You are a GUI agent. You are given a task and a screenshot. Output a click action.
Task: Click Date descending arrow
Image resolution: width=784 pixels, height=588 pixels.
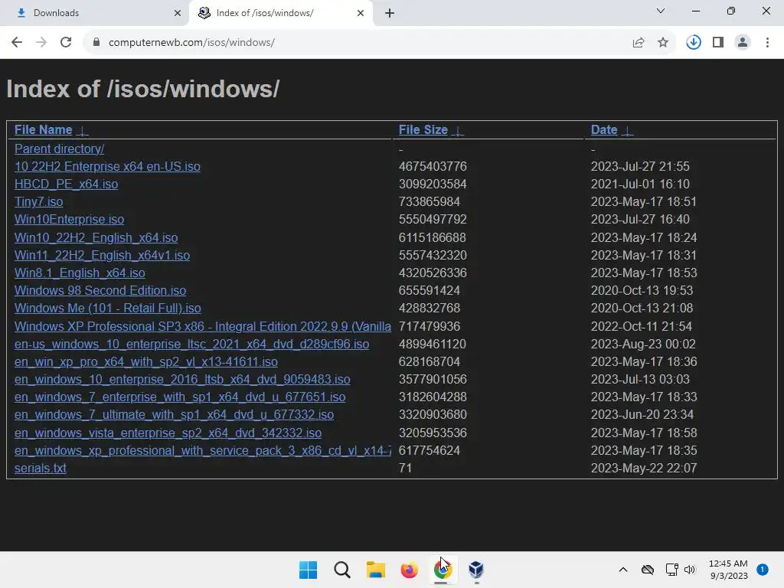627,131
